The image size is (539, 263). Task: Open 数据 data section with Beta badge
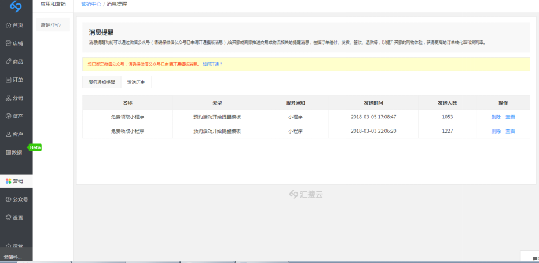pos(15,153)
